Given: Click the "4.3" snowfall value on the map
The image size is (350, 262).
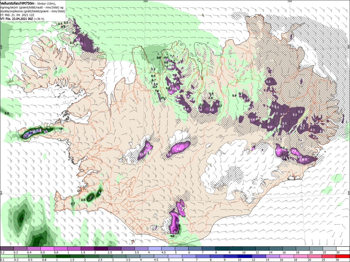Looking at the screenshot, I should point(176,232).
